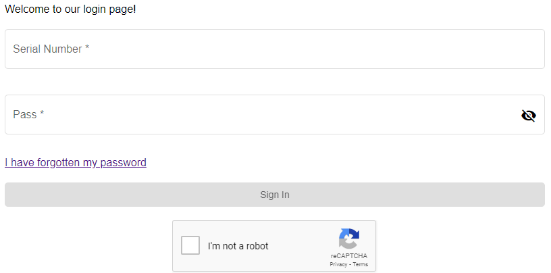Click the "reCAPTCHA" text under the logo
Image resolution: width=551 pixels, height=273 pixels.
click(x=349, y=256)
